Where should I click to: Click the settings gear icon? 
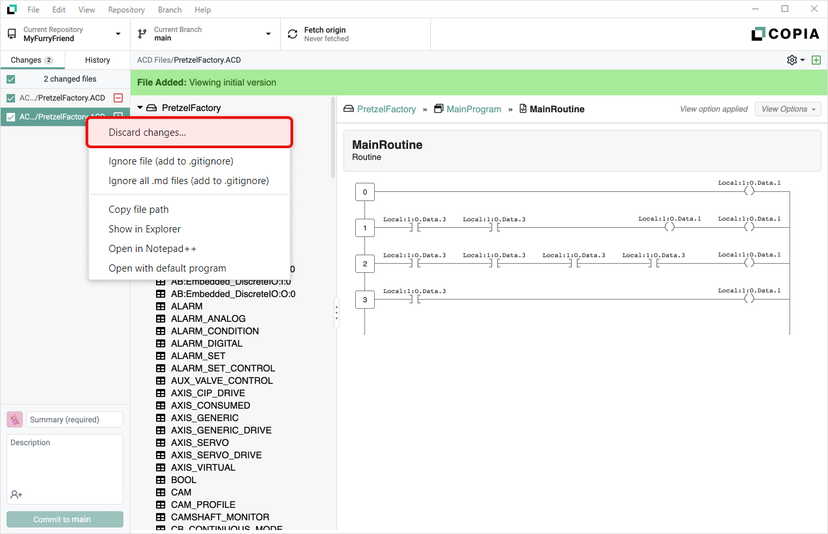click(792, 60)
